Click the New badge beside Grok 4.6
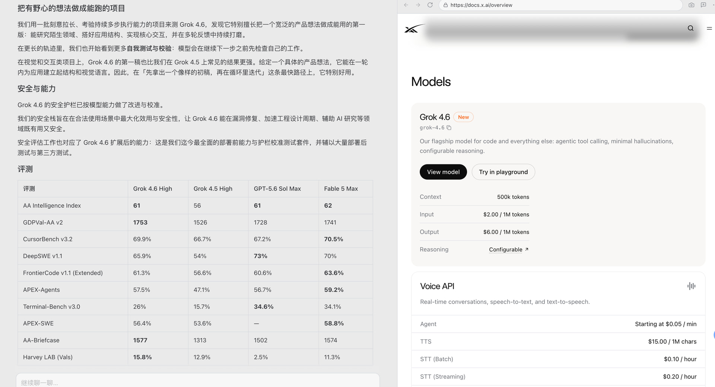The width and height of the screenshot is (715, 387). [x=463, y=117]
